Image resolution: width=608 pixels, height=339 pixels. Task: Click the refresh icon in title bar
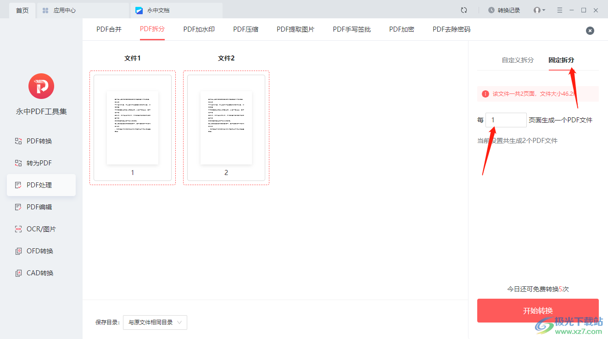point(464,10)
